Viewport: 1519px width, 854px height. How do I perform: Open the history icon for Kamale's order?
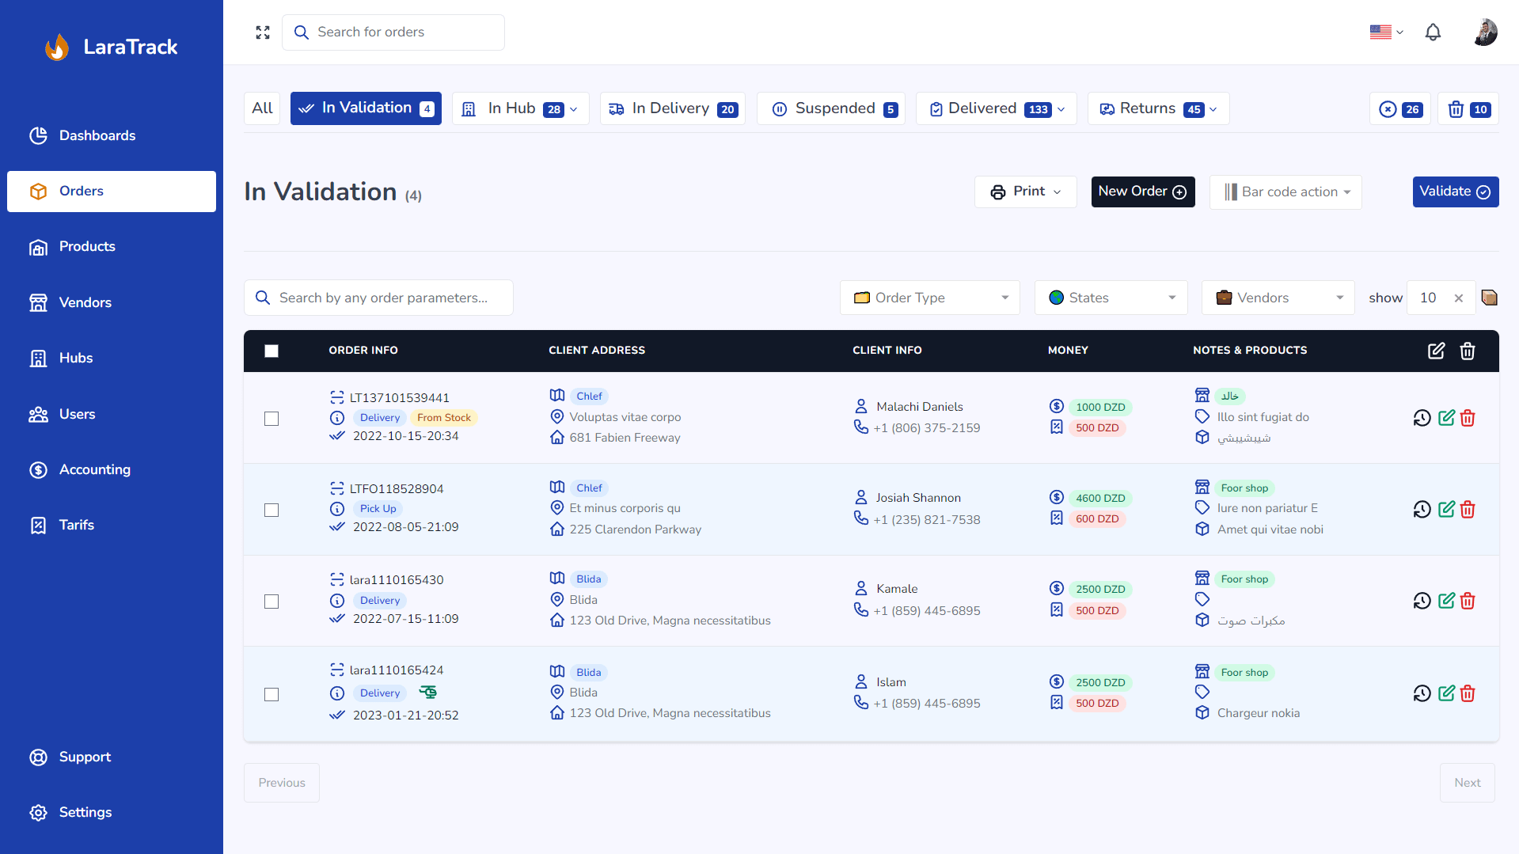(x=1422, y=601)
